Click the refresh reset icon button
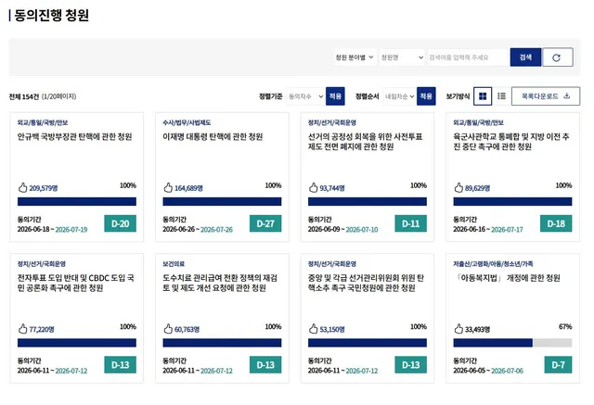This screenshot has height=405, width=594. coord(558,57)
